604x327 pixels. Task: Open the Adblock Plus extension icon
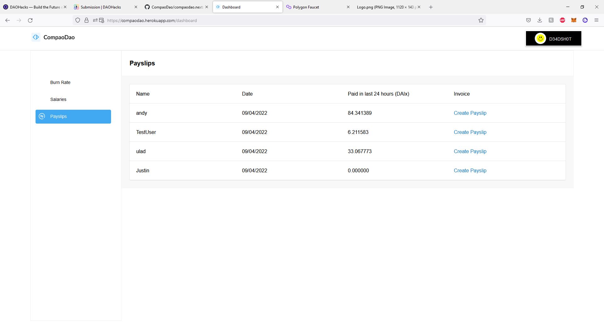tap(562, 20)
